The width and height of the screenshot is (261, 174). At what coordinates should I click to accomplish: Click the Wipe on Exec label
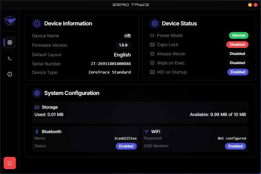click(x=171, y=63)
